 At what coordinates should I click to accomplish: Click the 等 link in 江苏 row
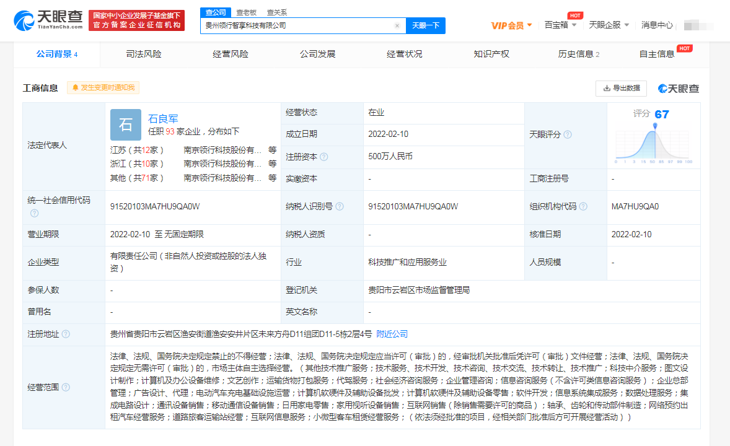pos(272,150)
